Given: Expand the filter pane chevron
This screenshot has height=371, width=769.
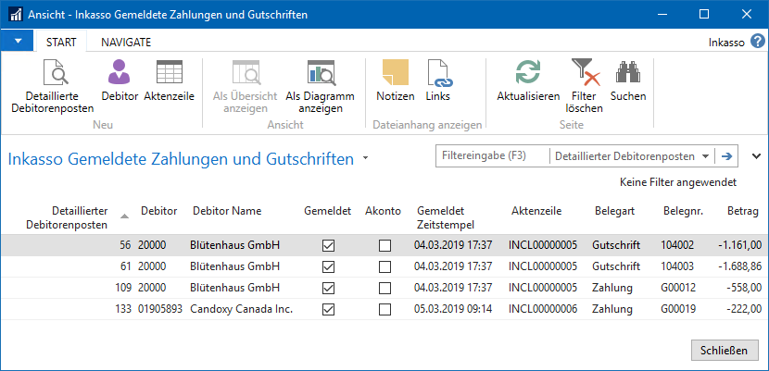Looking at the screenshot, I should click(x=756, y=156).
